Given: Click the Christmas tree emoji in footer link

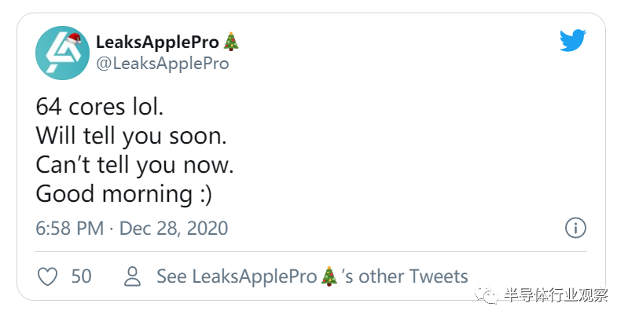Looking at the screenshot, I should point(329,276).
